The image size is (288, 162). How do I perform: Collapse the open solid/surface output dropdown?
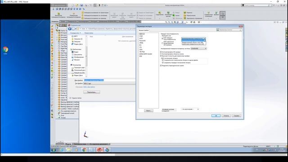[205, 38]
